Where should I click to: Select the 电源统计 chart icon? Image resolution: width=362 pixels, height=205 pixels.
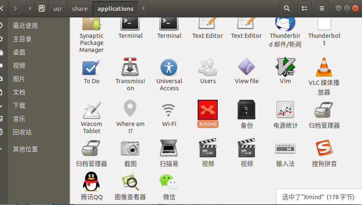[285, 109]
